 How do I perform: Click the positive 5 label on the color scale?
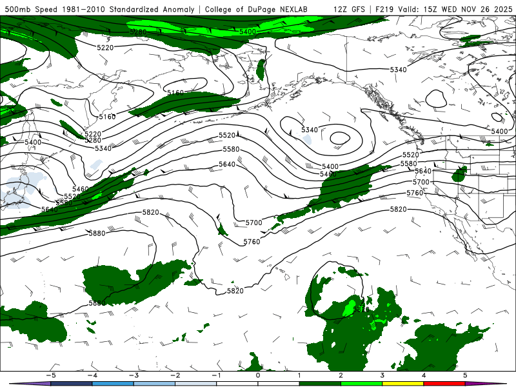coord(465,375)
